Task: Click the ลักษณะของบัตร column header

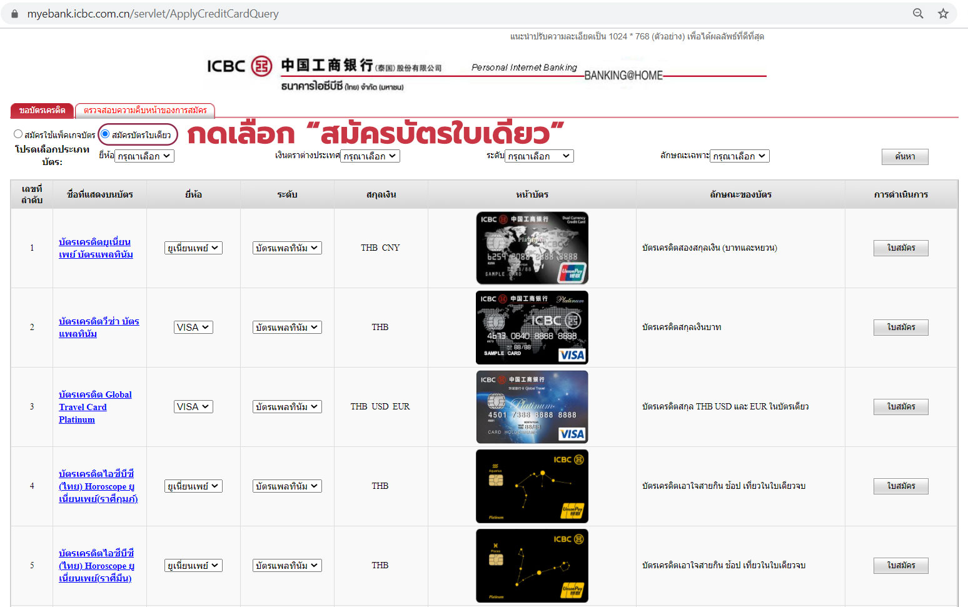Action: coord(740,194)
